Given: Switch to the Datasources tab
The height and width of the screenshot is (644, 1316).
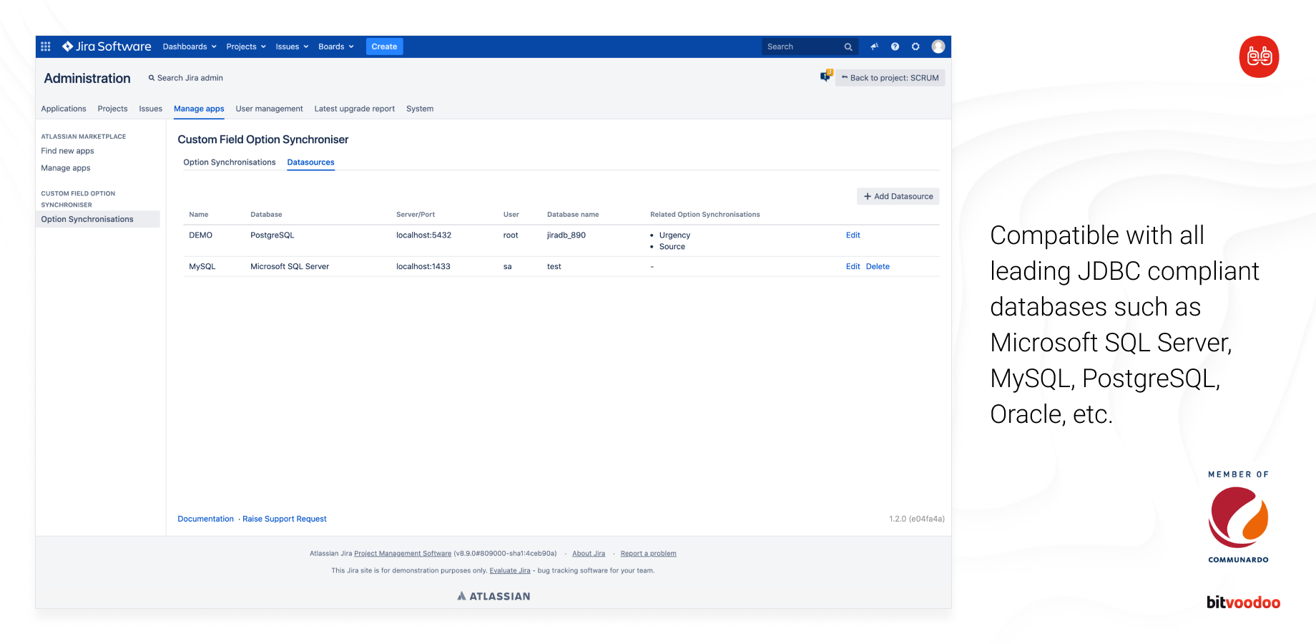Looking at the screenshot, I should coord(310,162).
